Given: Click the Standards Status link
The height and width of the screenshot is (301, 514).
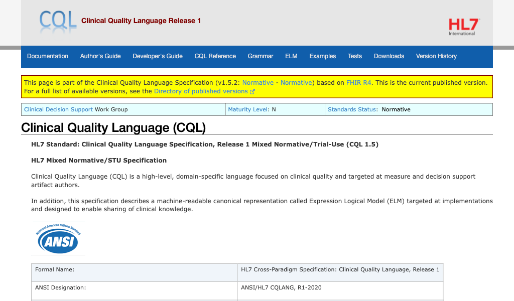Looking at the screenshot, I should [352, 109].
